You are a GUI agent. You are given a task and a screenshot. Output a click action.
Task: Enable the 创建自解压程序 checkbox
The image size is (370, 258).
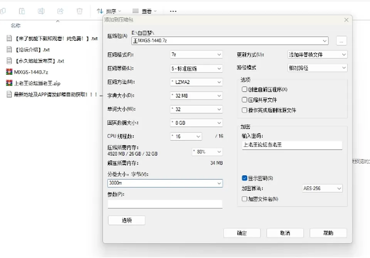click(x=244, y=89)
